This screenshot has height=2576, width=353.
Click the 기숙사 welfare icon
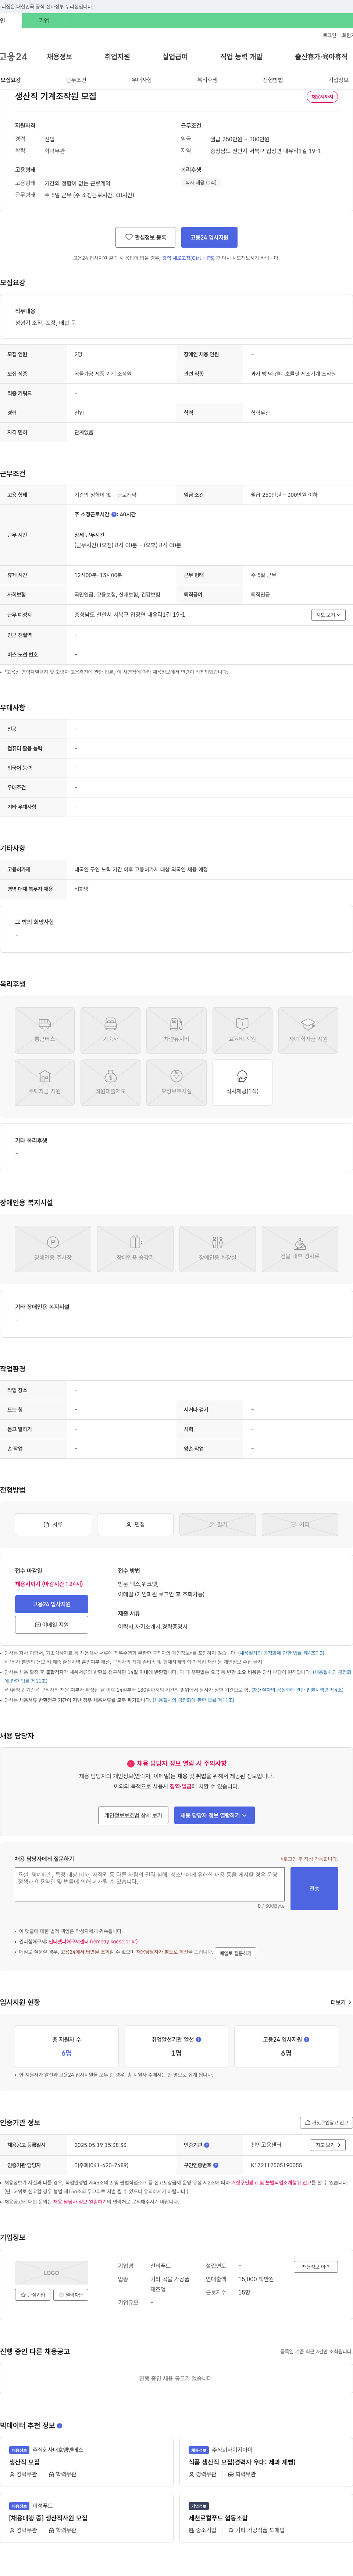click(x=111, y=1030)
